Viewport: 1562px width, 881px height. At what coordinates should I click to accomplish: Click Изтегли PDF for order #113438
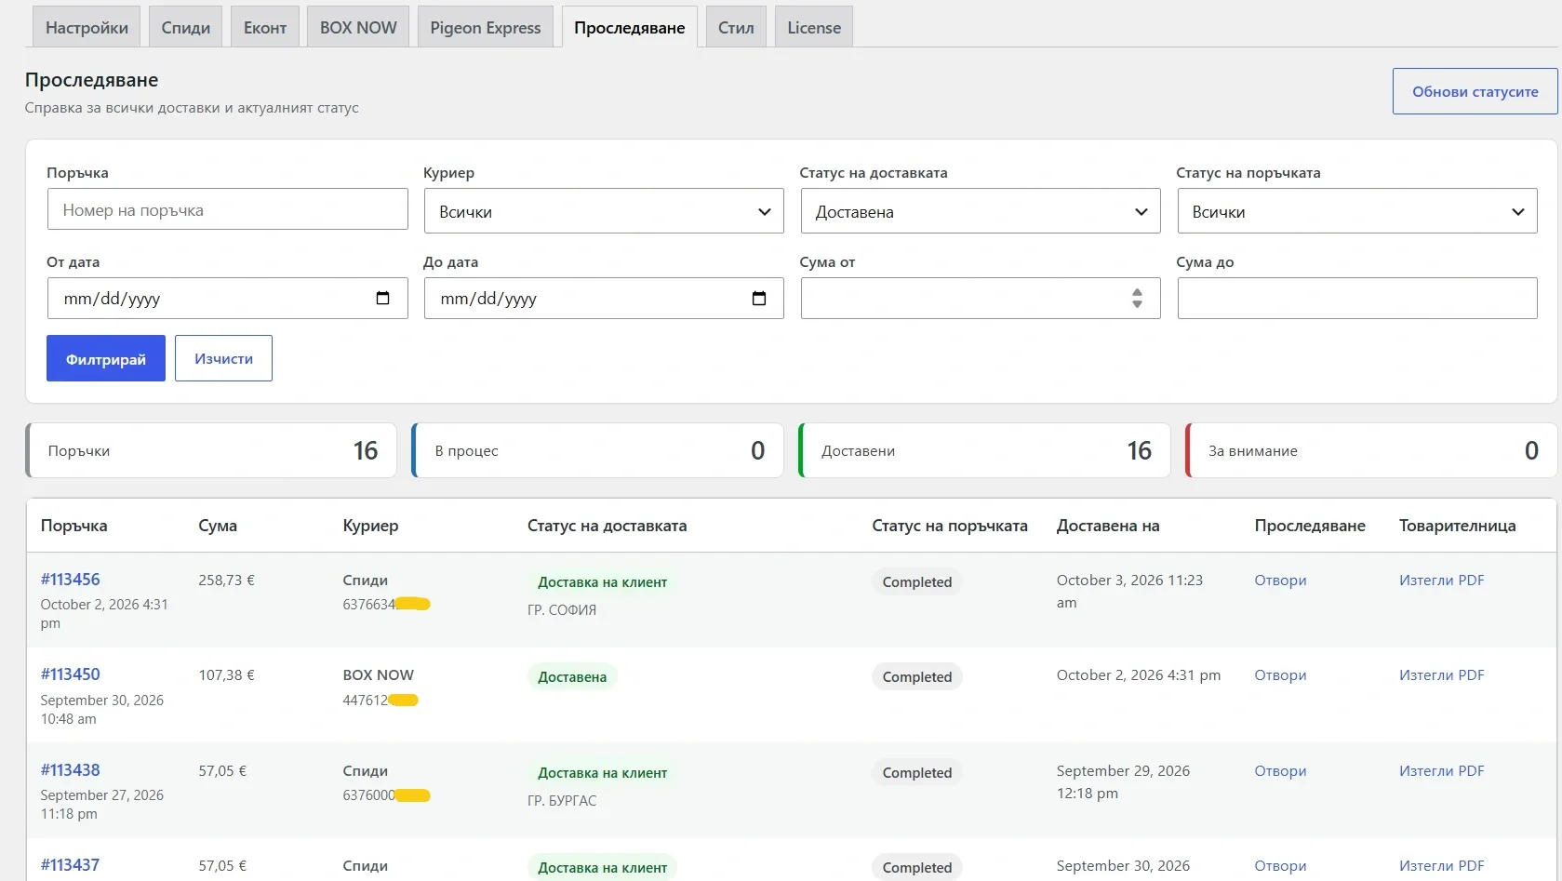pyautogui.click(x=1441, y=770)
